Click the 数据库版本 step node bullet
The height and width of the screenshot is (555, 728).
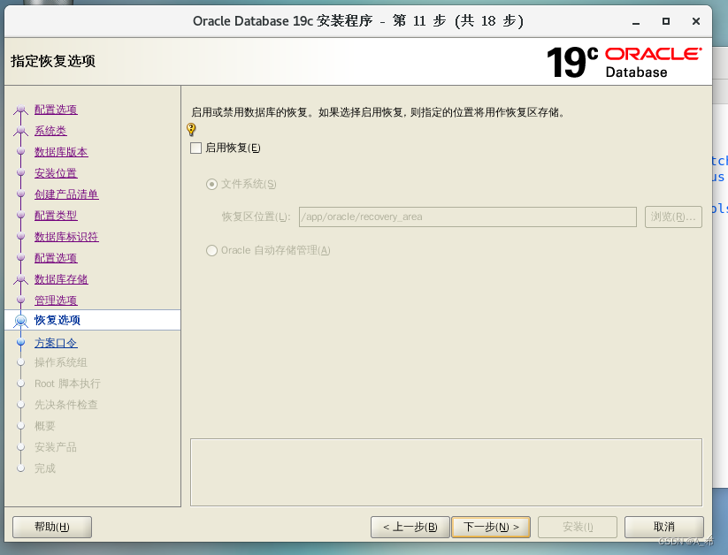point(20,151)
